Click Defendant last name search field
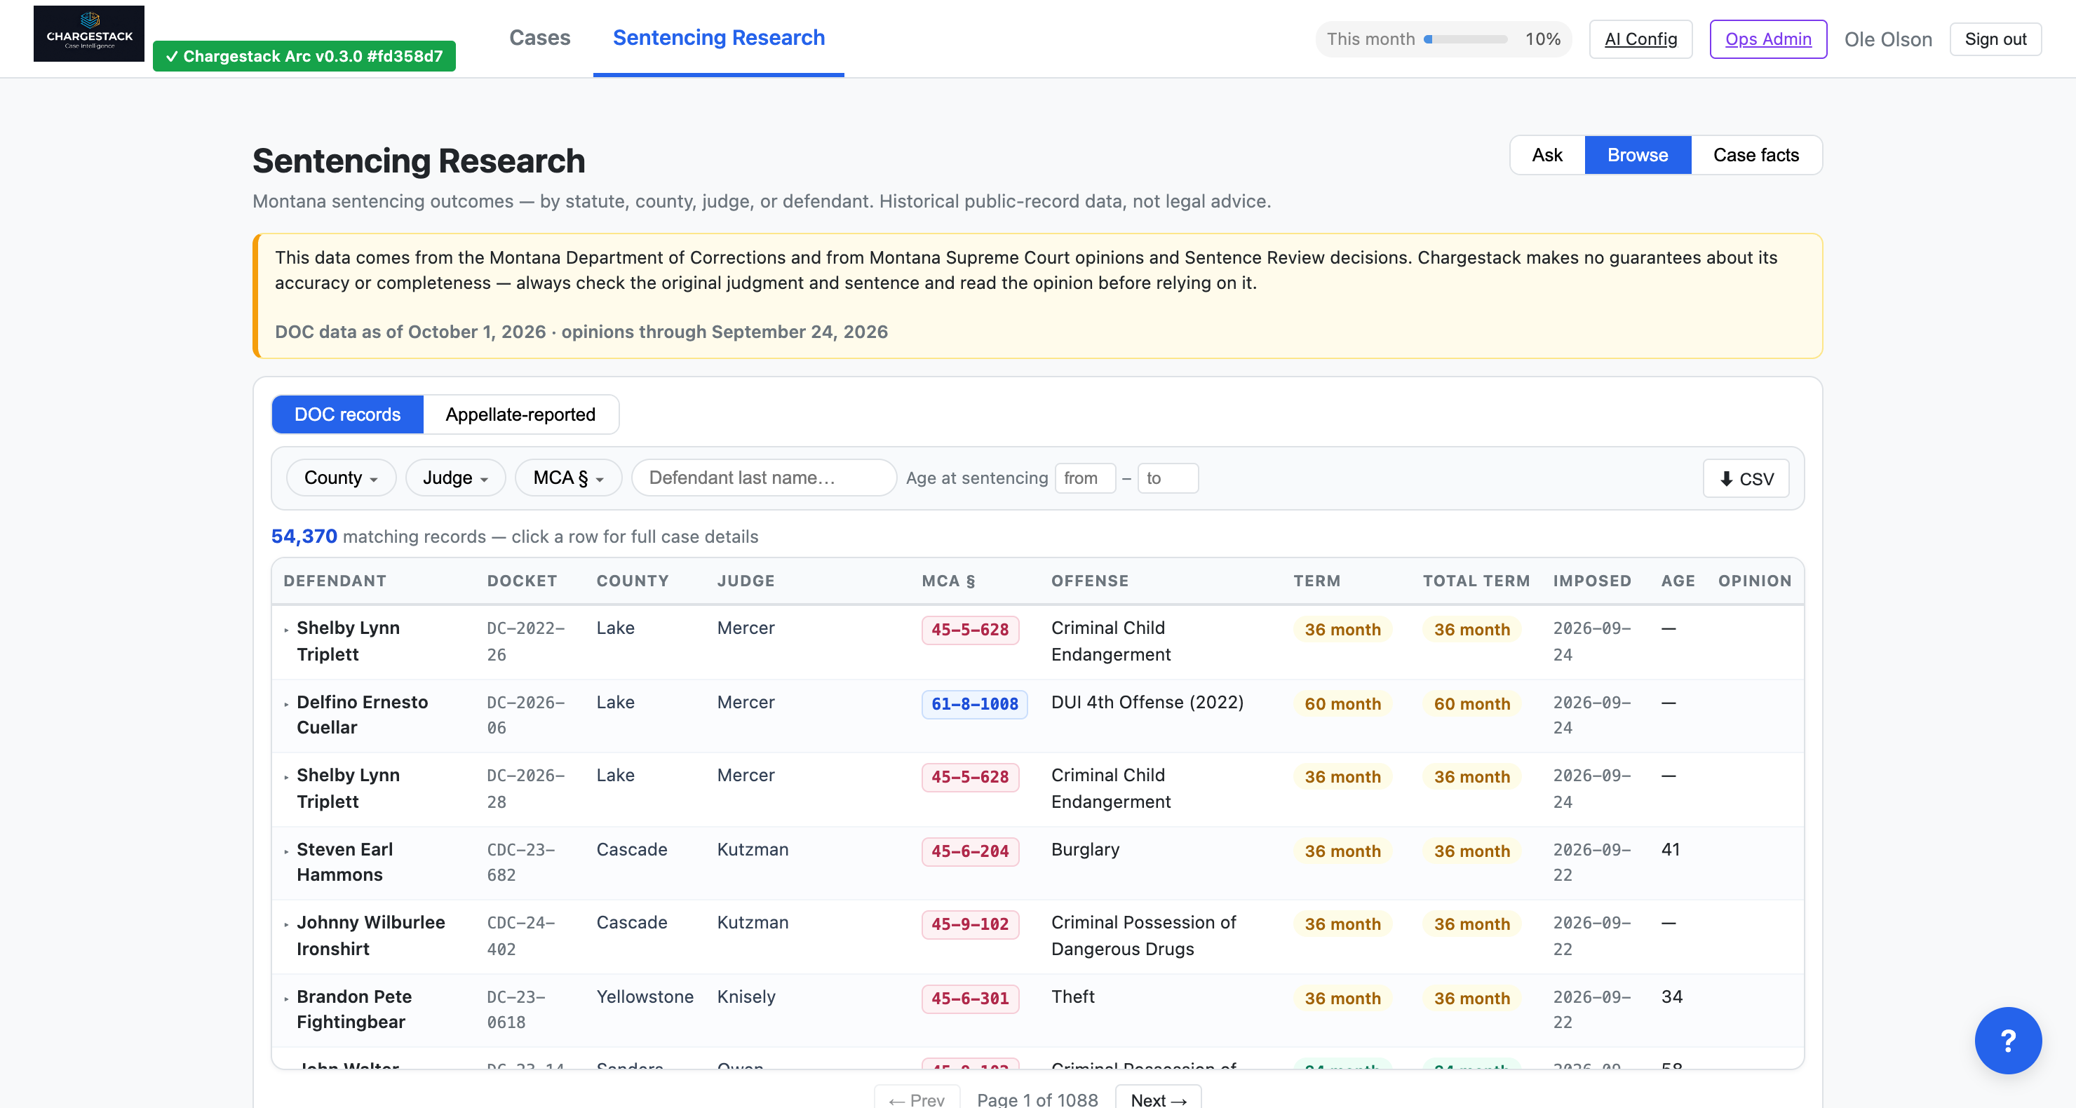Screen dimensions: 2076x1108 point(763,478)
